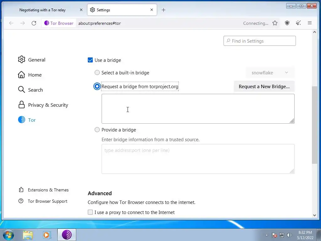Image resolution: width=321 pixels, height=241 pixels.
Task: Open Extensions & Themes link
Action: click(43, 190)
